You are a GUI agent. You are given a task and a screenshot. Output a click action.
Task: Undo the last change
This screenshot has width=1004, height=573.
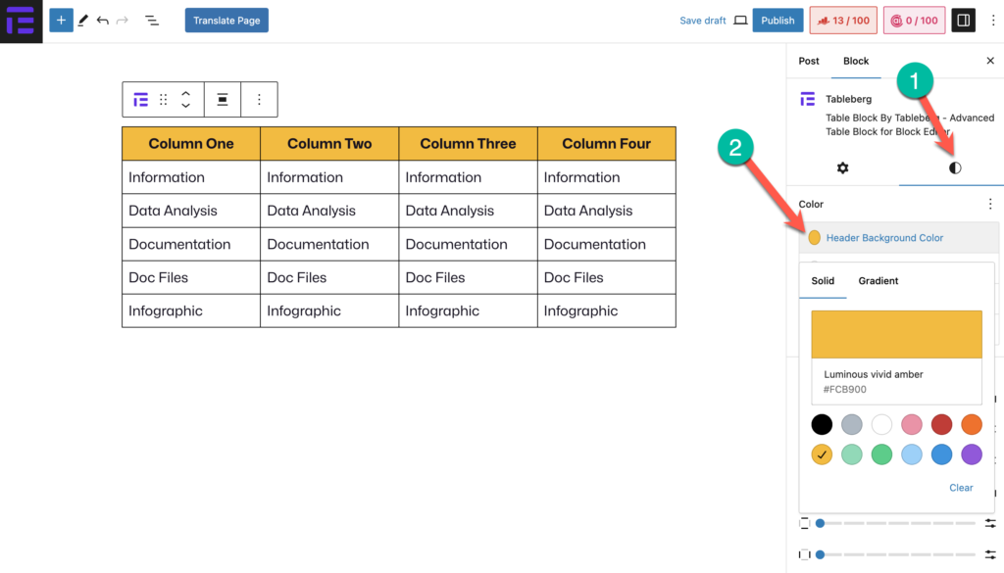tap(102, 21)
